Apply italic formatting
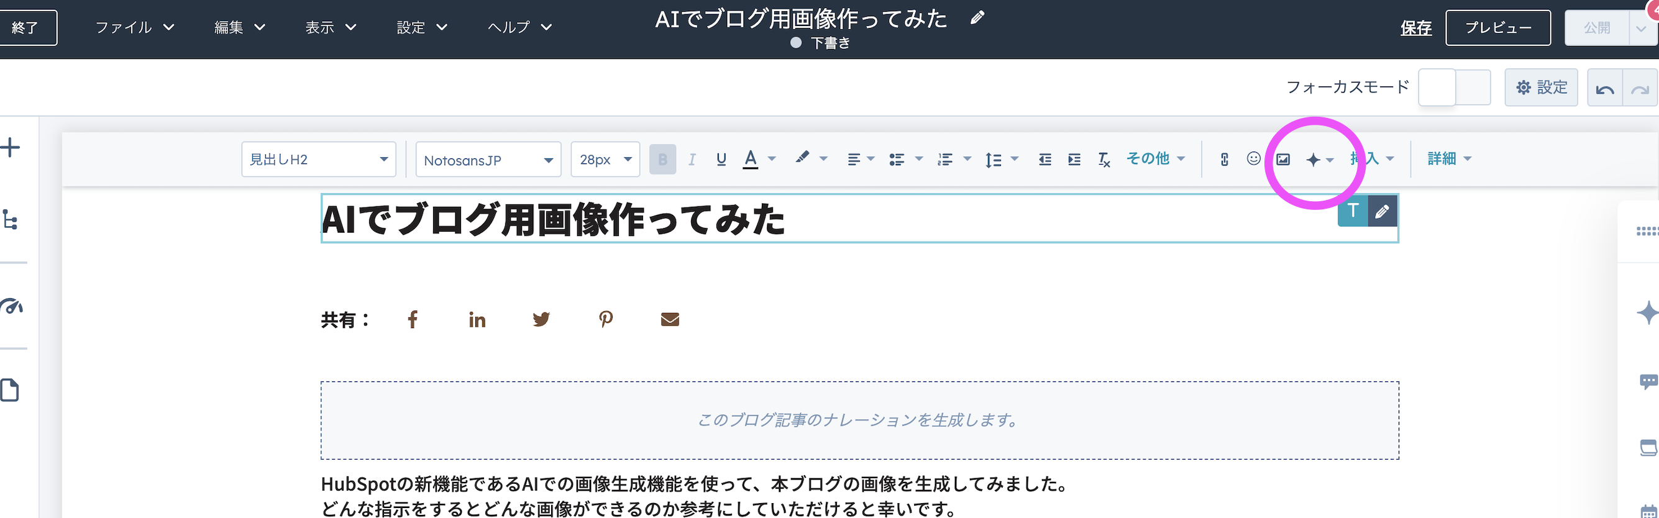The width and height of the screenshot is (1659, 518). pyautogui.click(x=692, y=159)
